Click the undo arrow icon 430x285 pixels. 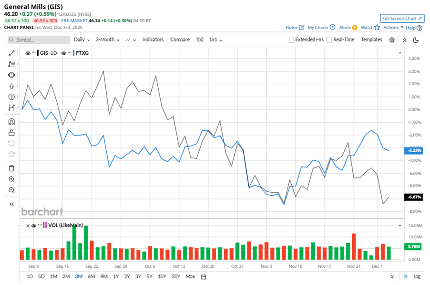coord(11,144)
